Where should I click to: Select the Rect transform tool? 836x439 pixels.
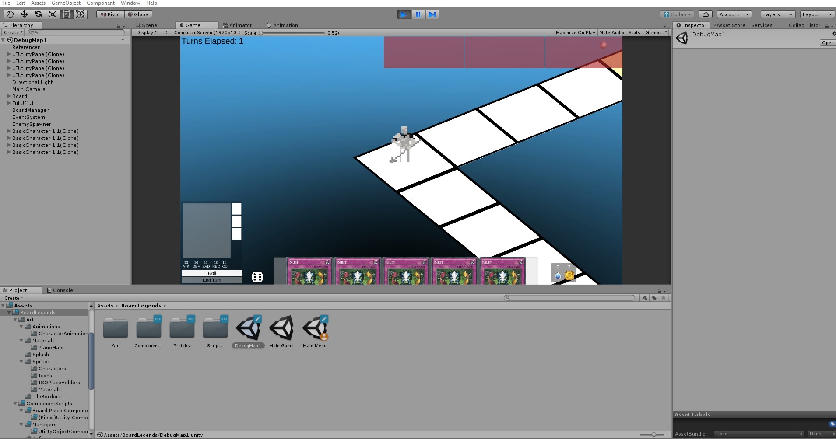[x=66, y=14]
